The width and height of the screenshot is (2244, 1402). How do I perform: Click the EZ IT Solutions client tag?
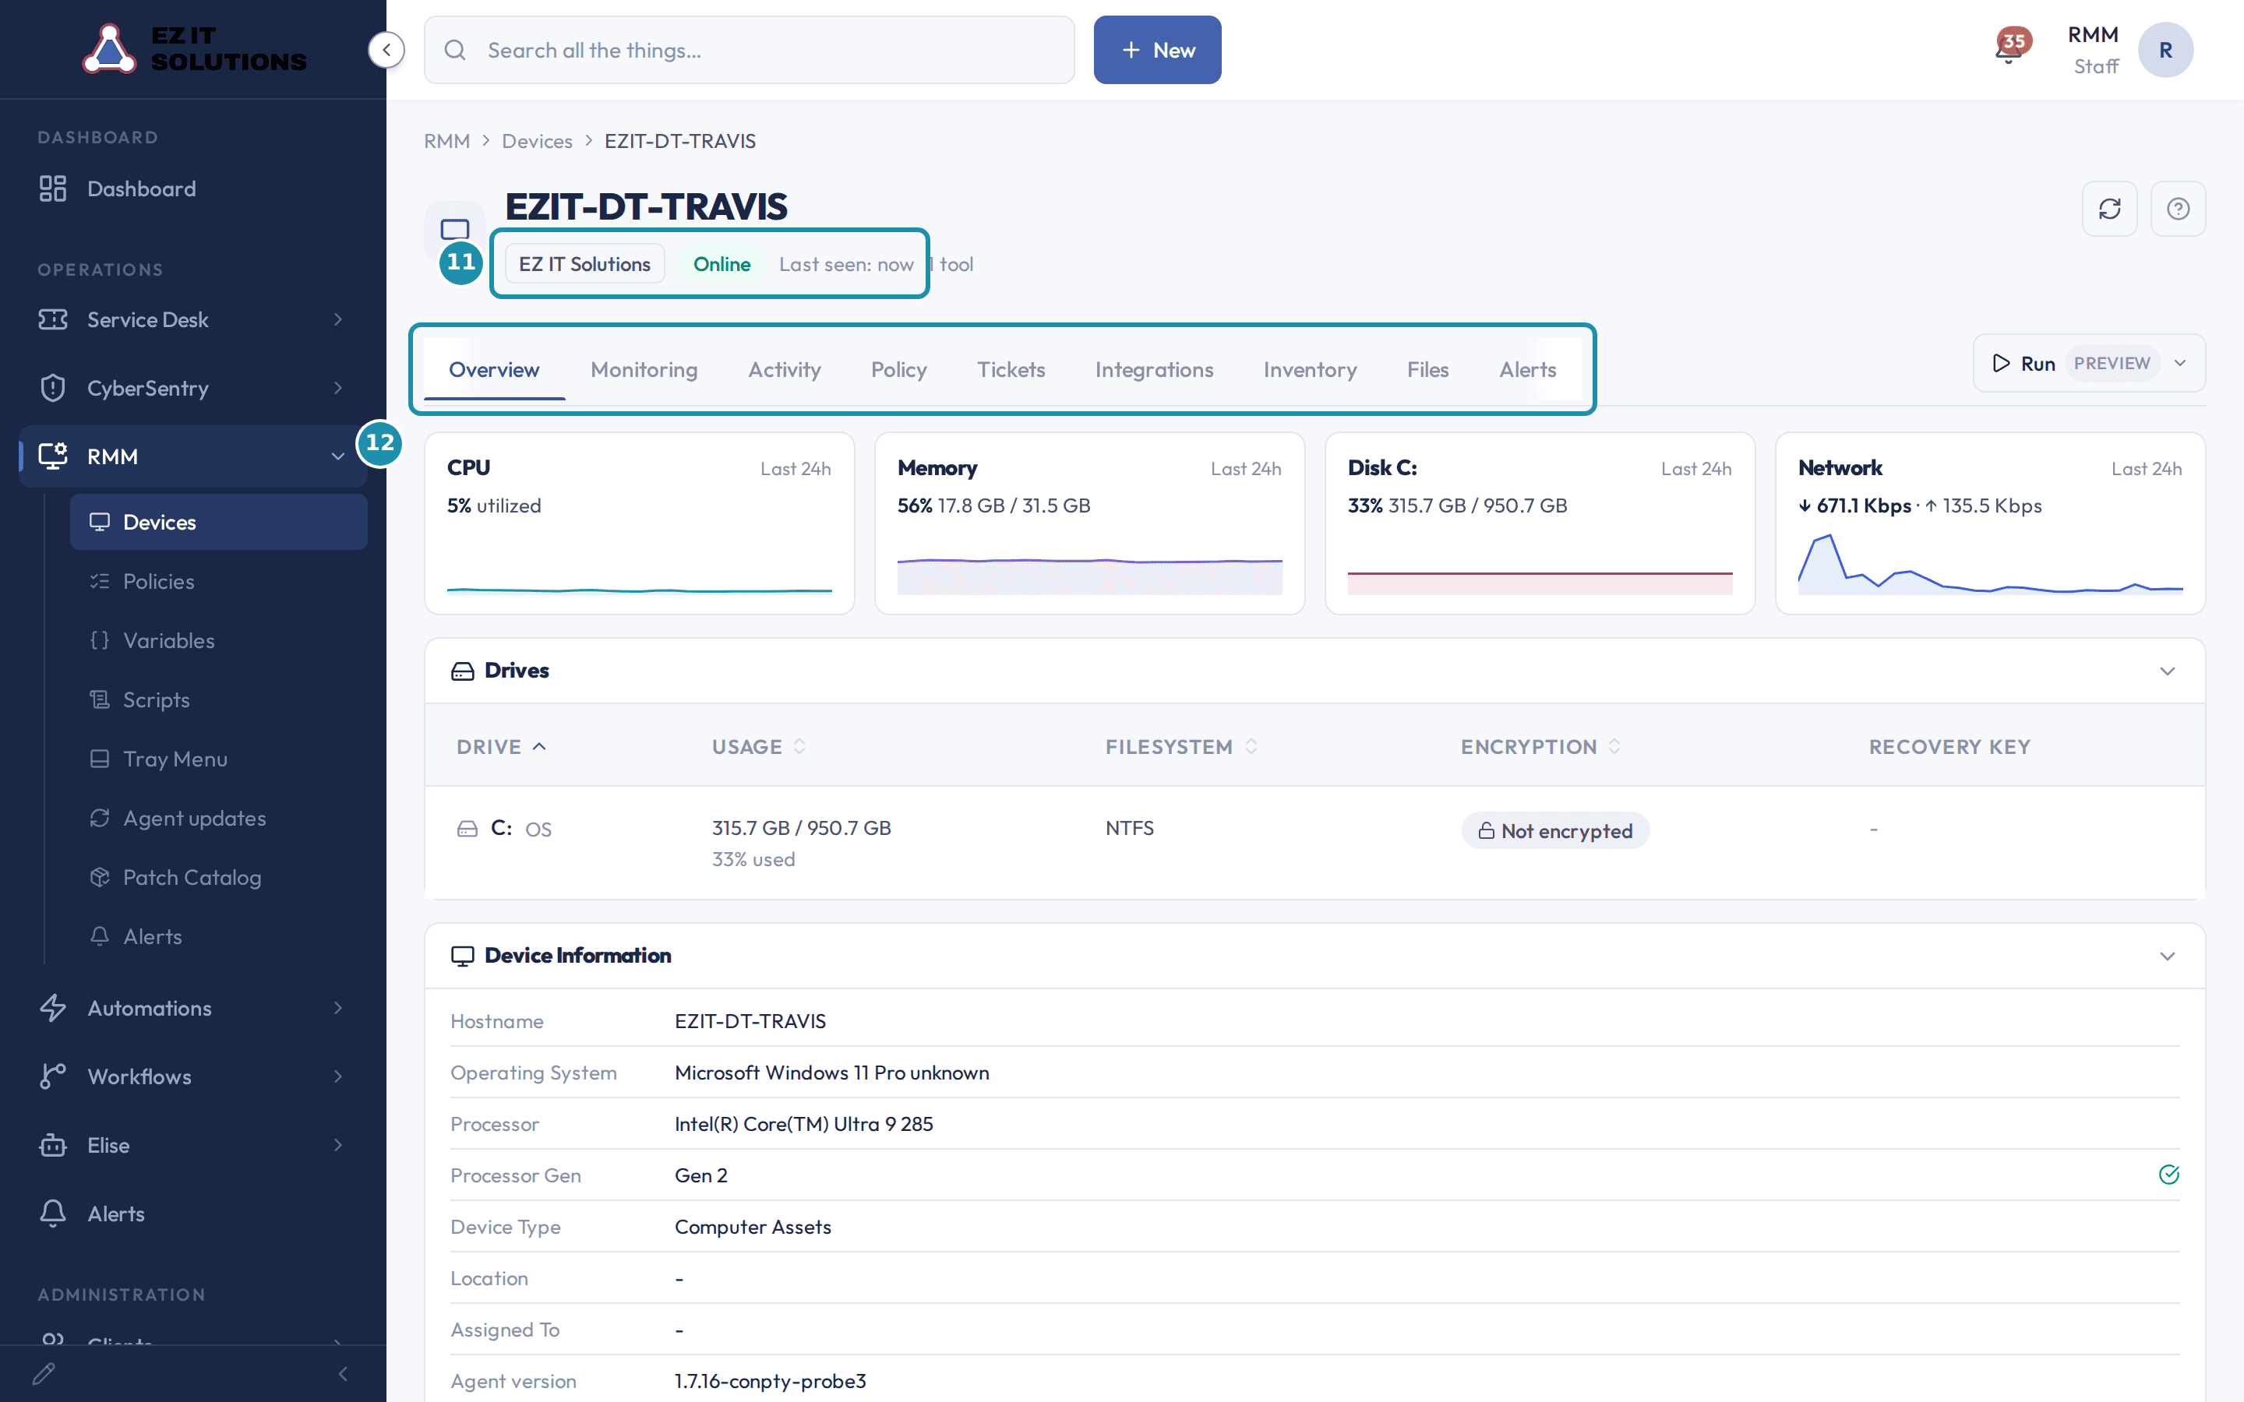(x=584, y=264)
